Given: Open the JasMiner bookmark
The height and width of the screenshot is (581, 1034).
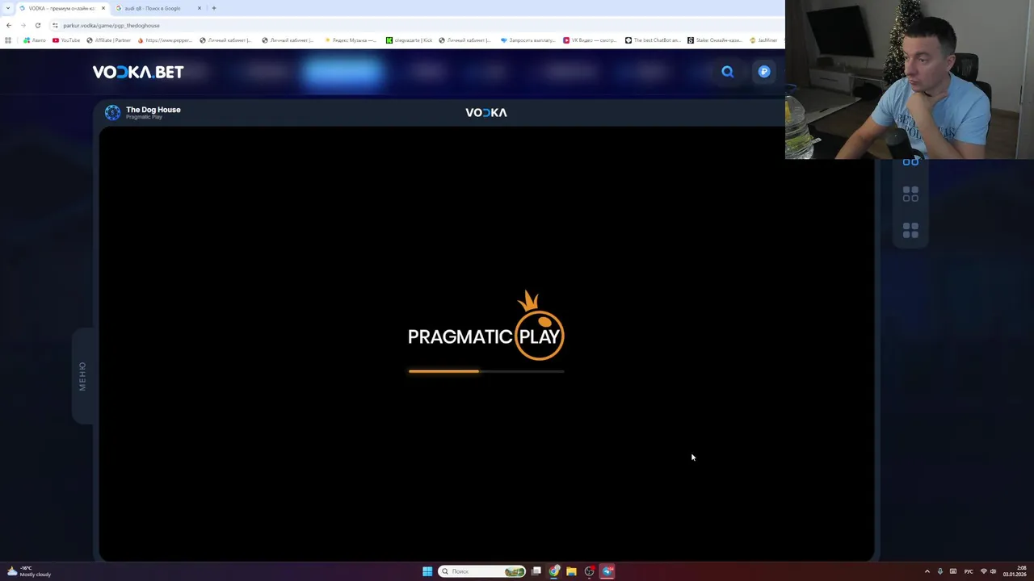Looking at the screenshot, I should tap(763, 40).
